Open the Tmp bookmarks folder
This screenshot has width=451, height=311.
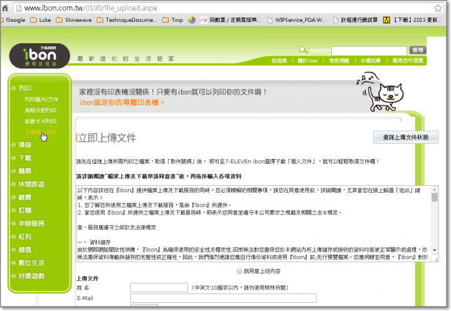click(173, 20)
